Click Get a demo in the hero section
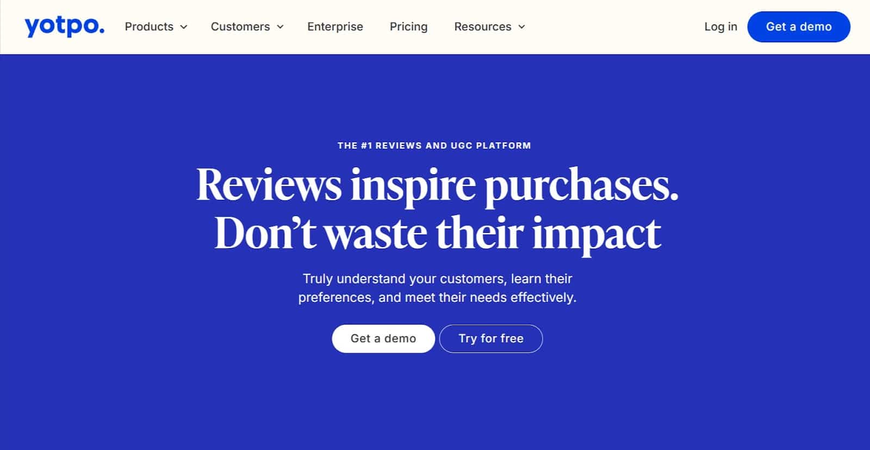 pyautogui.click(x=383, y=338)
